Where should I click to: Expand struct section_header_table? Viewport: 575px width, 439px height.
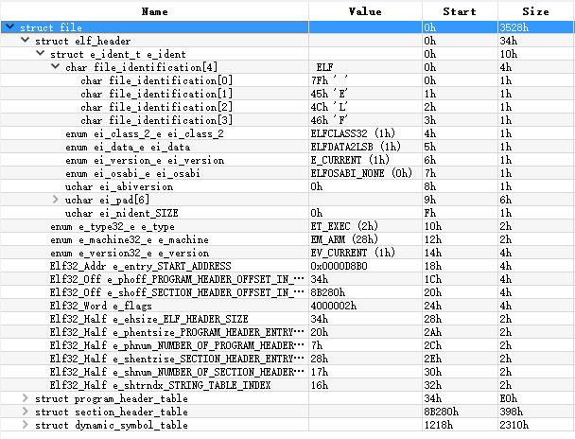click(25, 413)
